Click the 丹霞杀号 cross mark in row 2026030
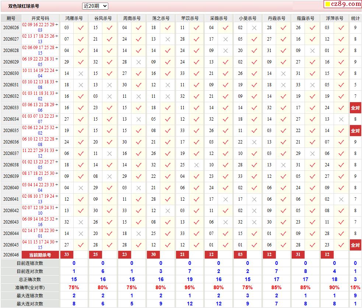The width and height of the screenshot is (362, 308). click(x=283, y=73)
